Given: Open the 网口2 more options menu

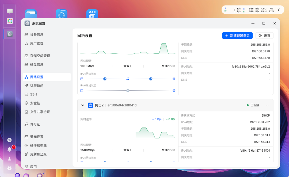Looking at the screenshot, I should [x=267, y=105].
